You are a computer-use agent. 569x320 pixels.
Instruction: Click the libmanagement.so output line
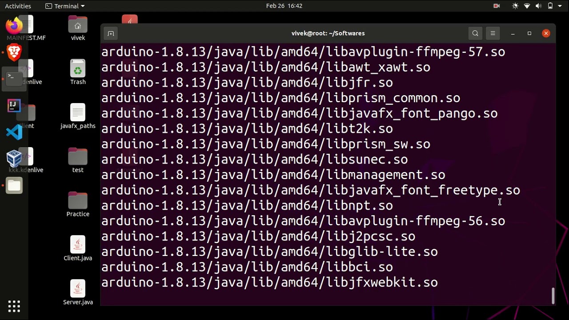click(273, 175)
